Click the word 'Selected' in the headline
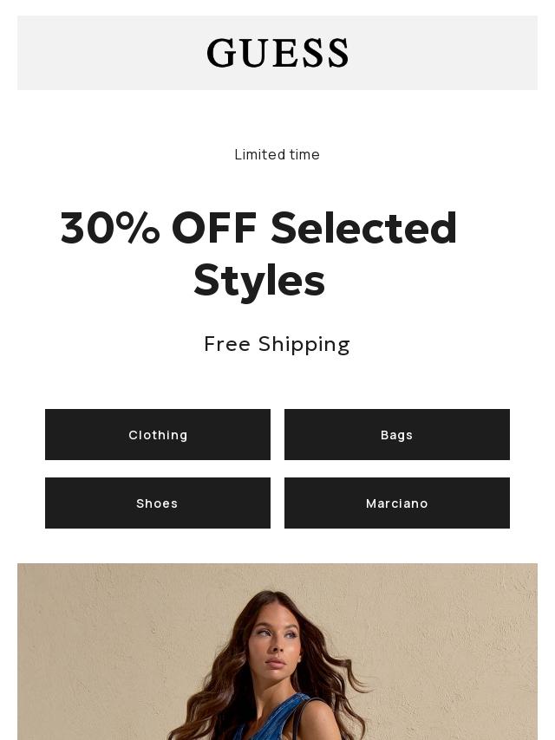Image resolution: width=555 pixels, height=740 pixels. (363, 229)
